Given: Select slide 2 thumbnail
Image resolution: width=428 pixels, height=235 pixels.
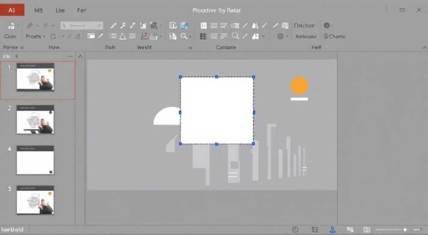Looking at the screenshot, I should tap(35, 119).
